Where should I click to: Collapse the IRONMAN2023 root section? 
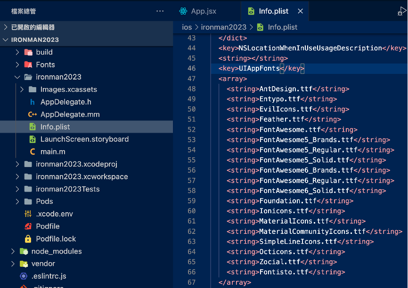coord(6,40)
